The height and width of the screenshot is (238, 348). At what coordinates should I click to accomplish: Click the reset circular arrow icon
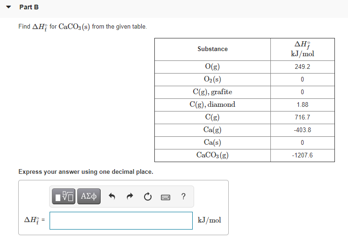pyautogui.click(x=148, y=196)
